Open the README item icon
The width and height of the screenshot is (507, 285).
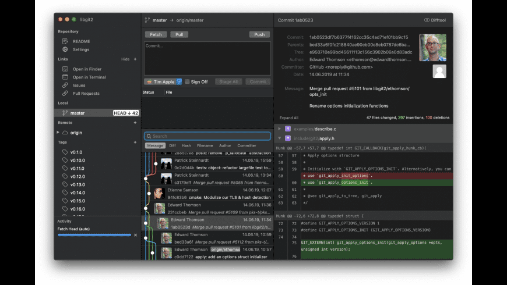(65, 41)
